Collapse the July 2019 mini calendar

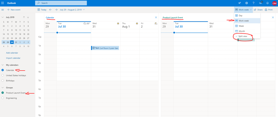(x=3, y=17)
